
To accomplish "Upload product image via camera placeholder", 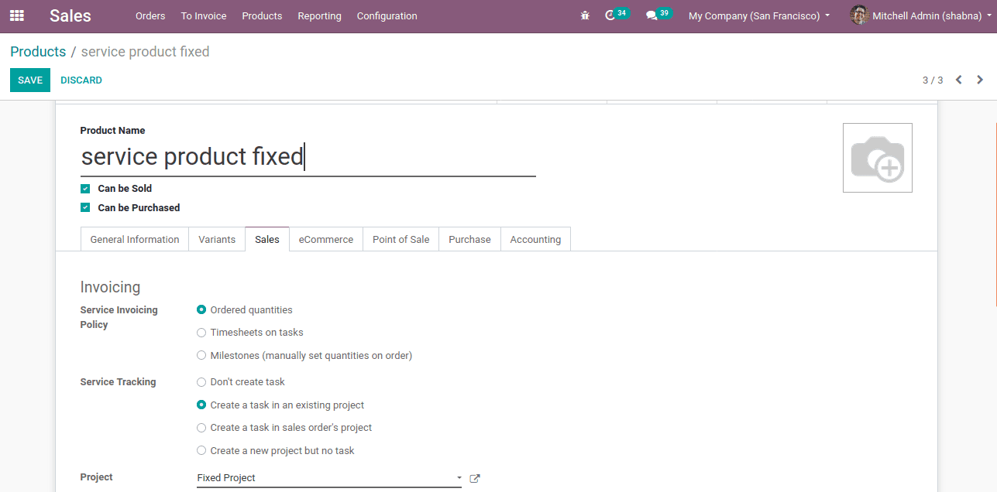I will 878,158.
